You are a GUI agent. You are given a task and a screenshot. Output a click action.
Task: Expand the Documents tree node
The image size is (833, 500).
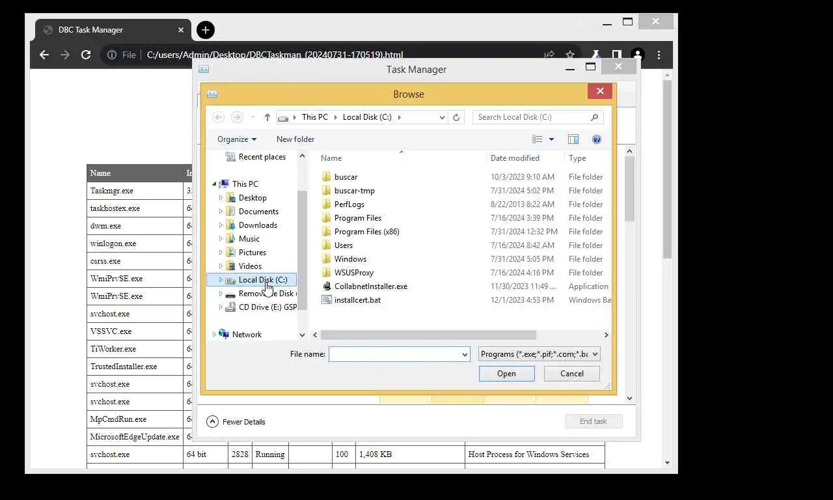point(221,212)
